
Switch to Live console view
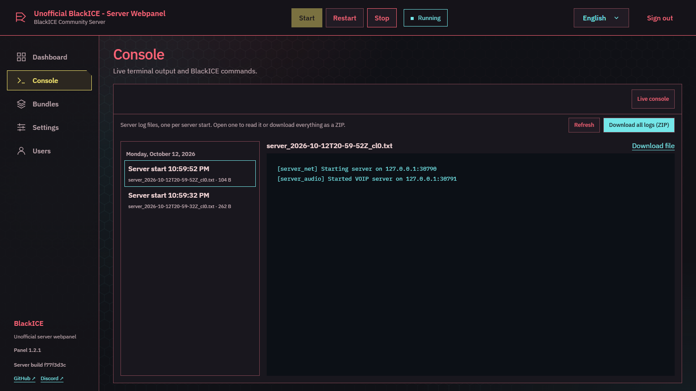(653, 99)
